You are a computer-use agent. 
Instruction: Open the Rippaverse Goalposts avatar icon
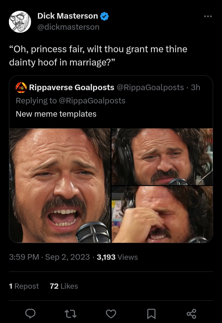[x=21, y=88]
